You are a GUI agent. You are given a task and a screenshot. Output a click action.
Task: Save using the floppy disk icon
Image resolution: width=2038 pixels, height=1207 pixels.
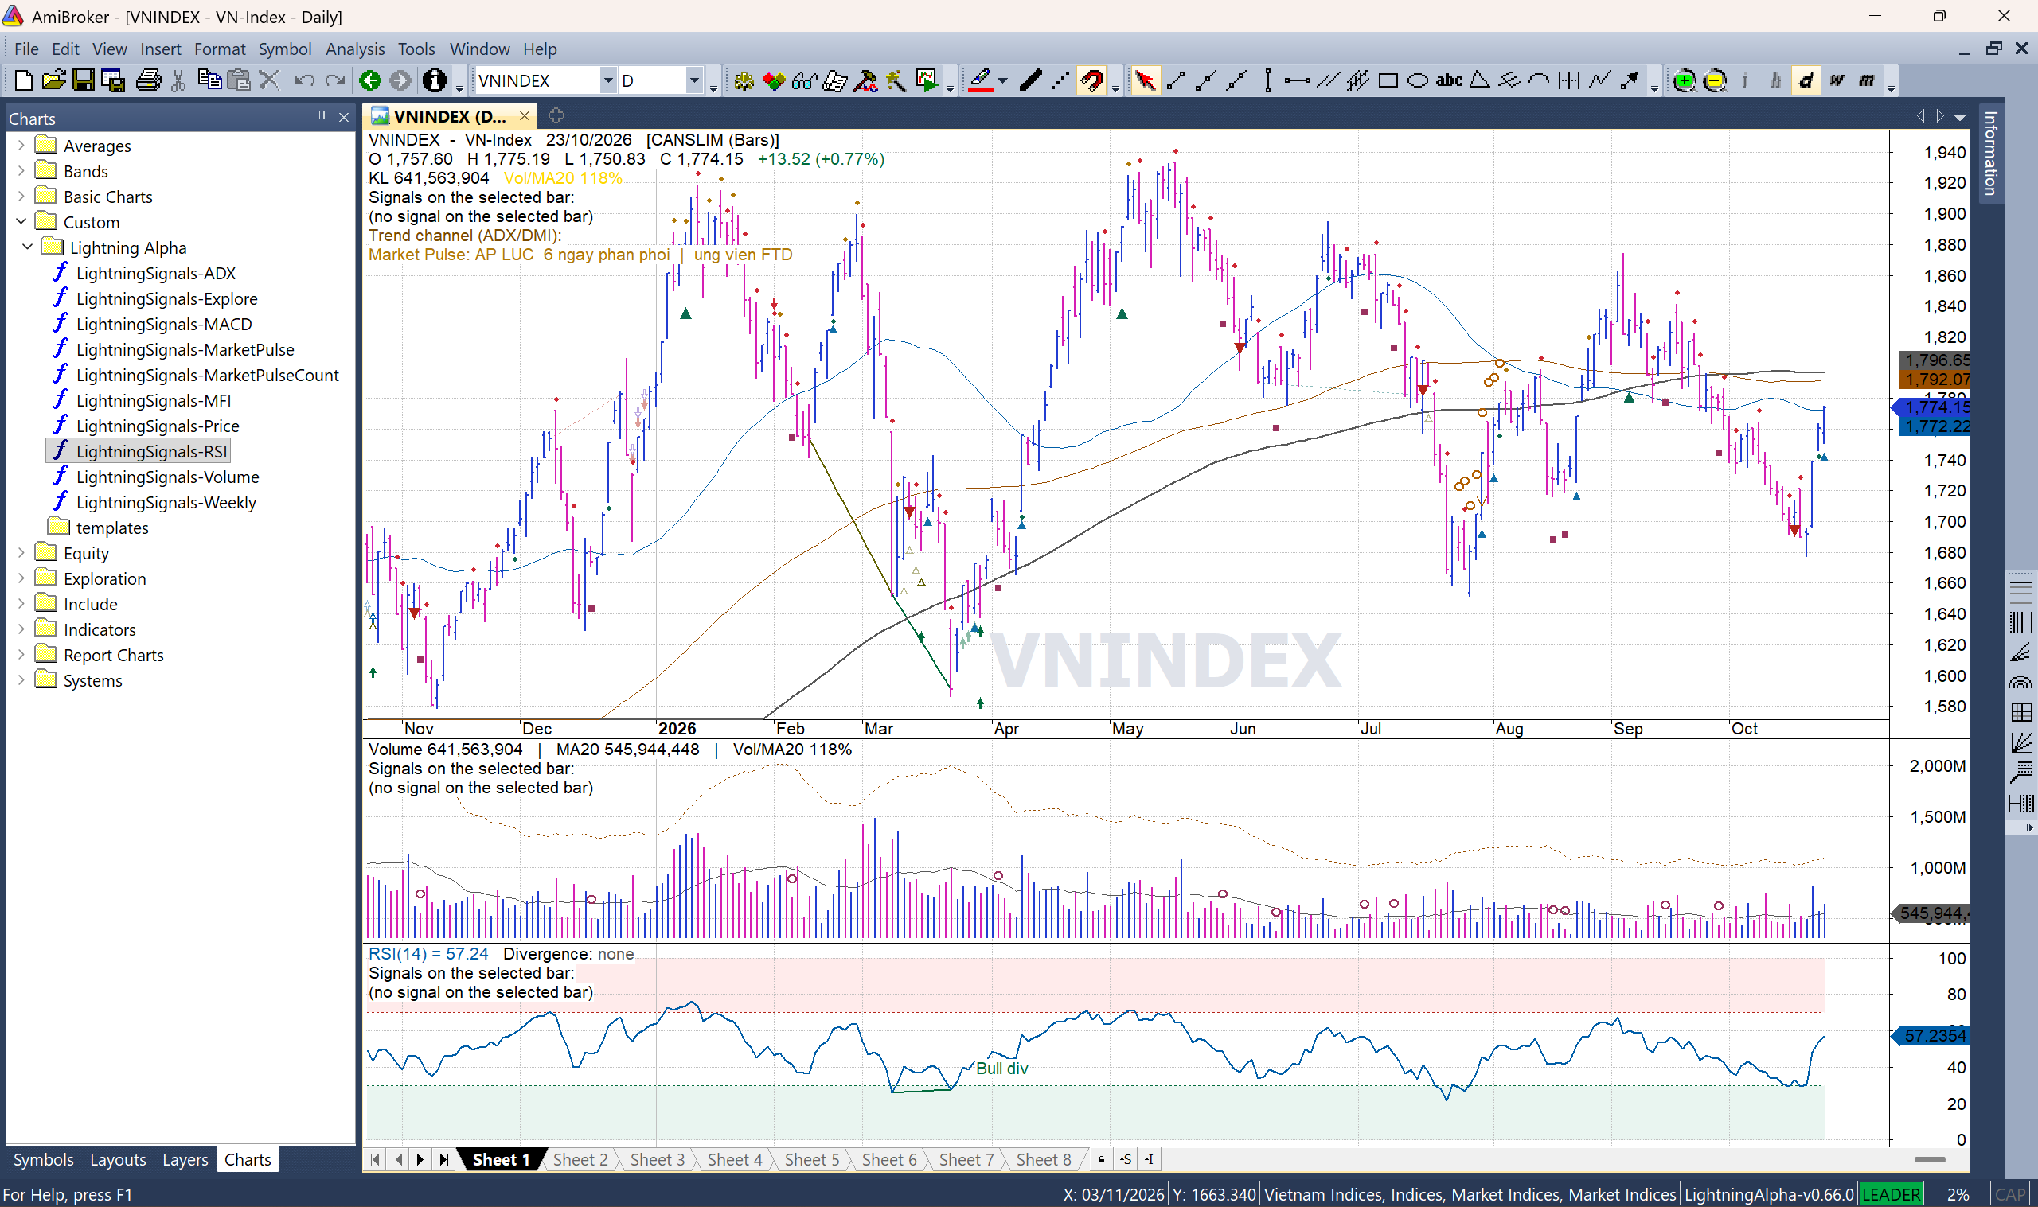coord(83,80)
